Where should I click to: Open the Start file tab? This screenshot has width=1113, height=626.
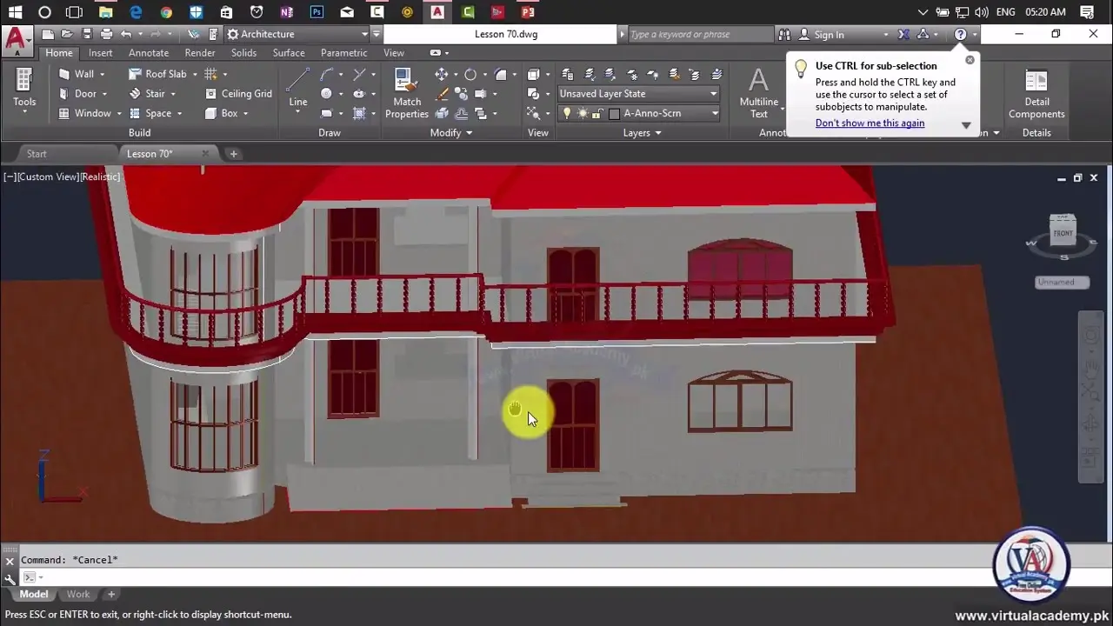pyautogui.click(x=37, y=154)
